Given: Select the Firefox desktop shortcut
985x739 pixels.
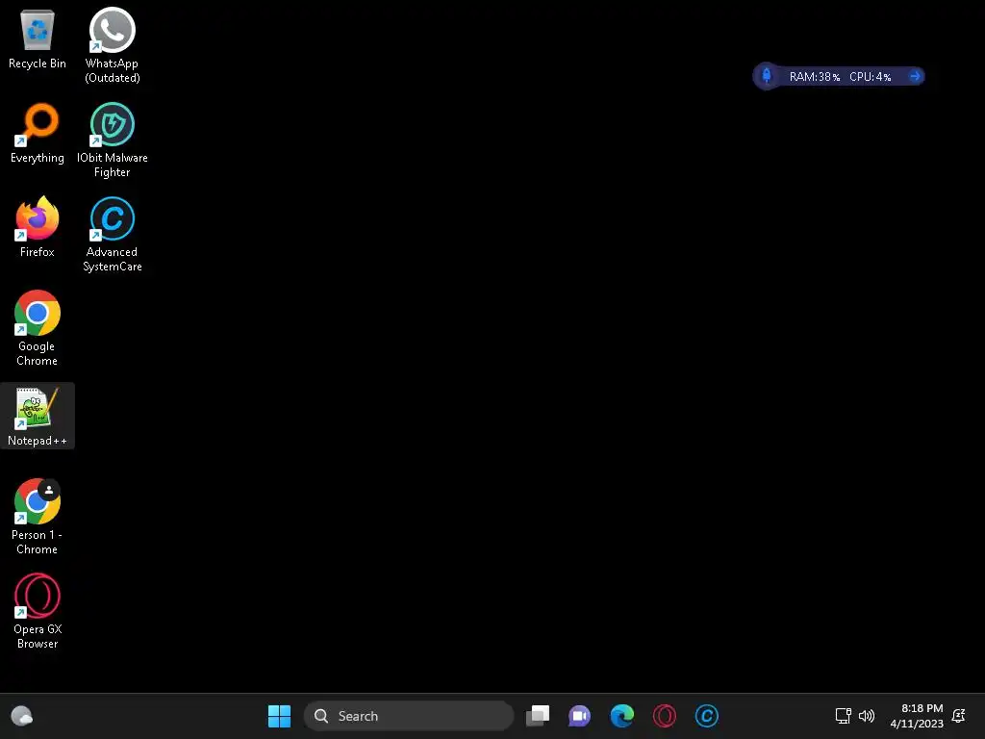Looking at the screenshot, I should pos(38,227).
